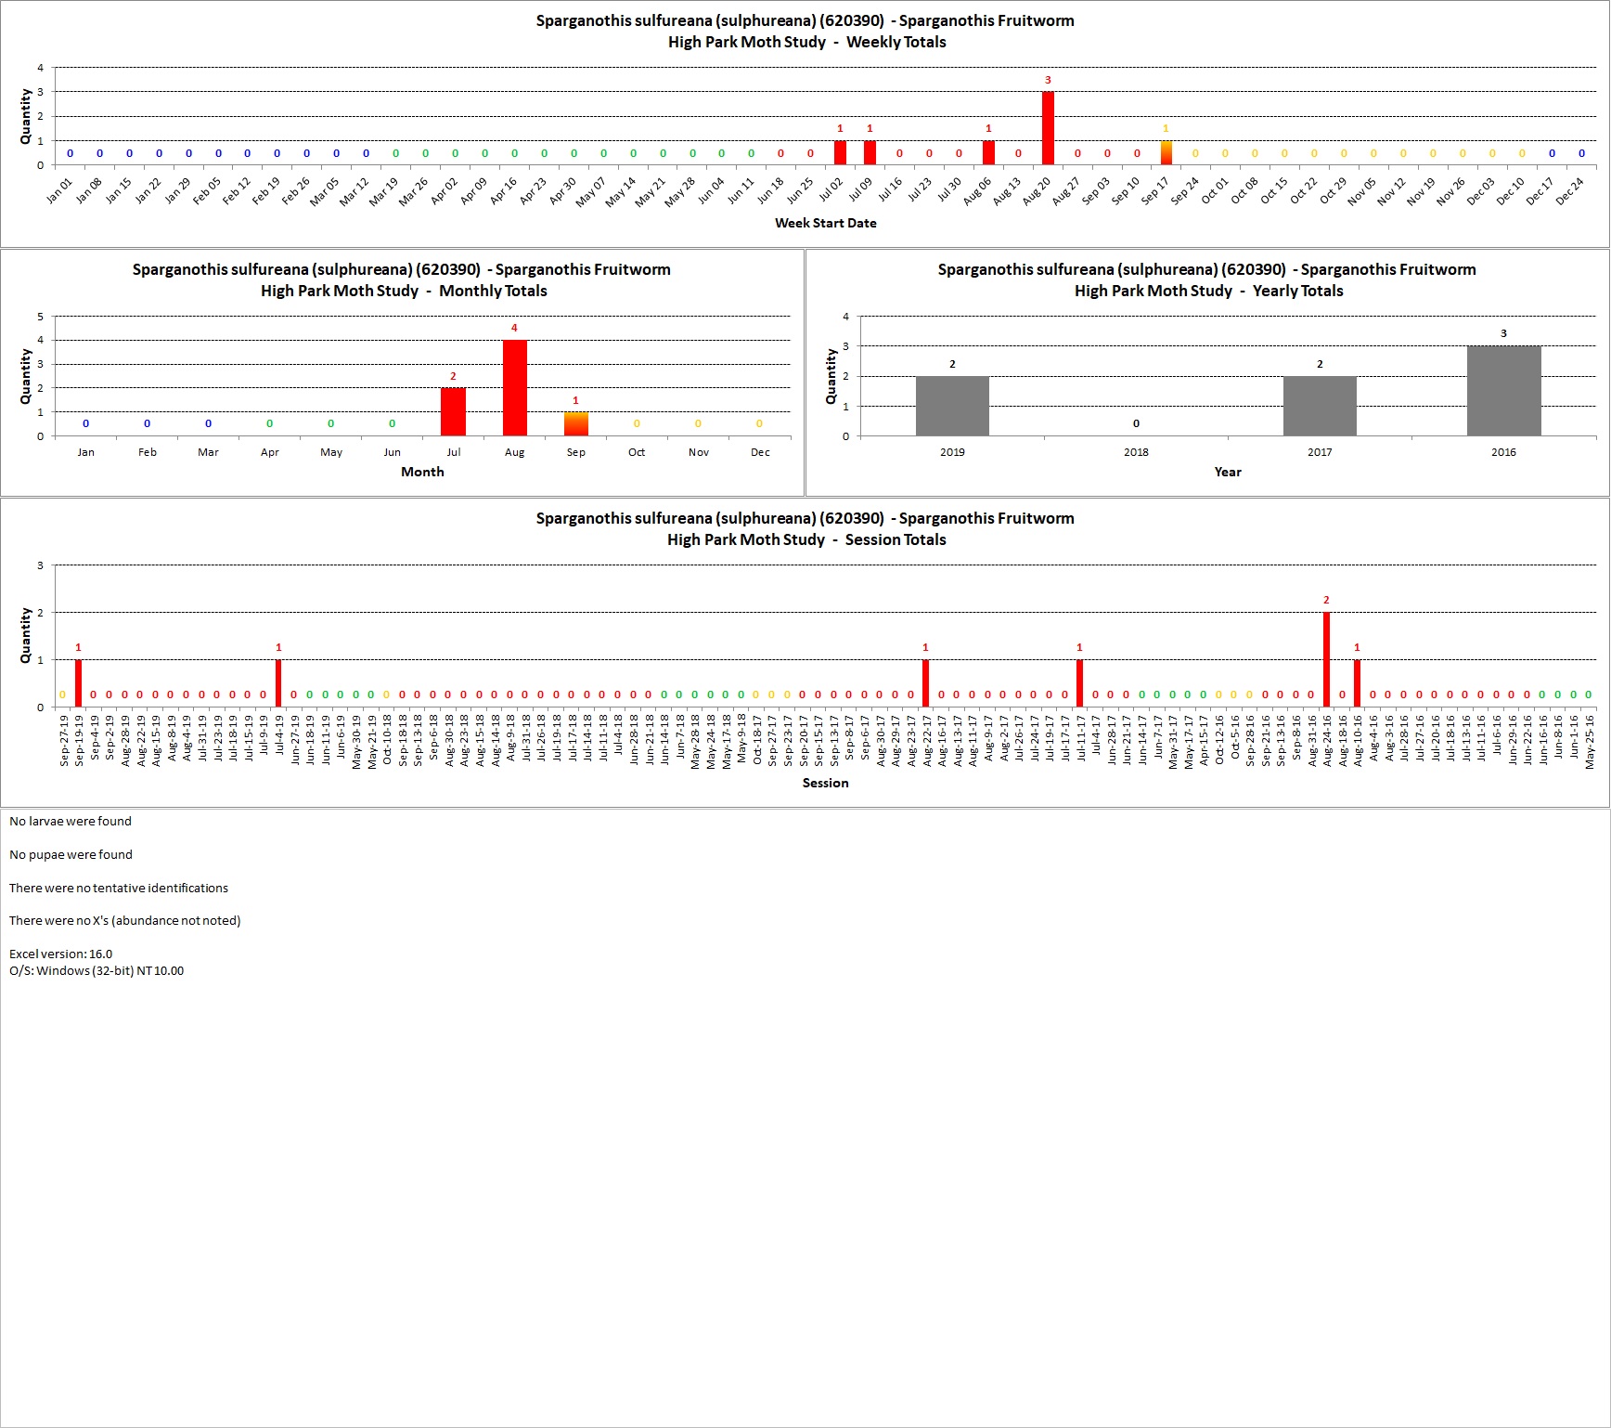Select the Jul 09 weekly bar
Viewport: 1611px width, 1428px height.
pyautogui.click(x=870, y=153)
